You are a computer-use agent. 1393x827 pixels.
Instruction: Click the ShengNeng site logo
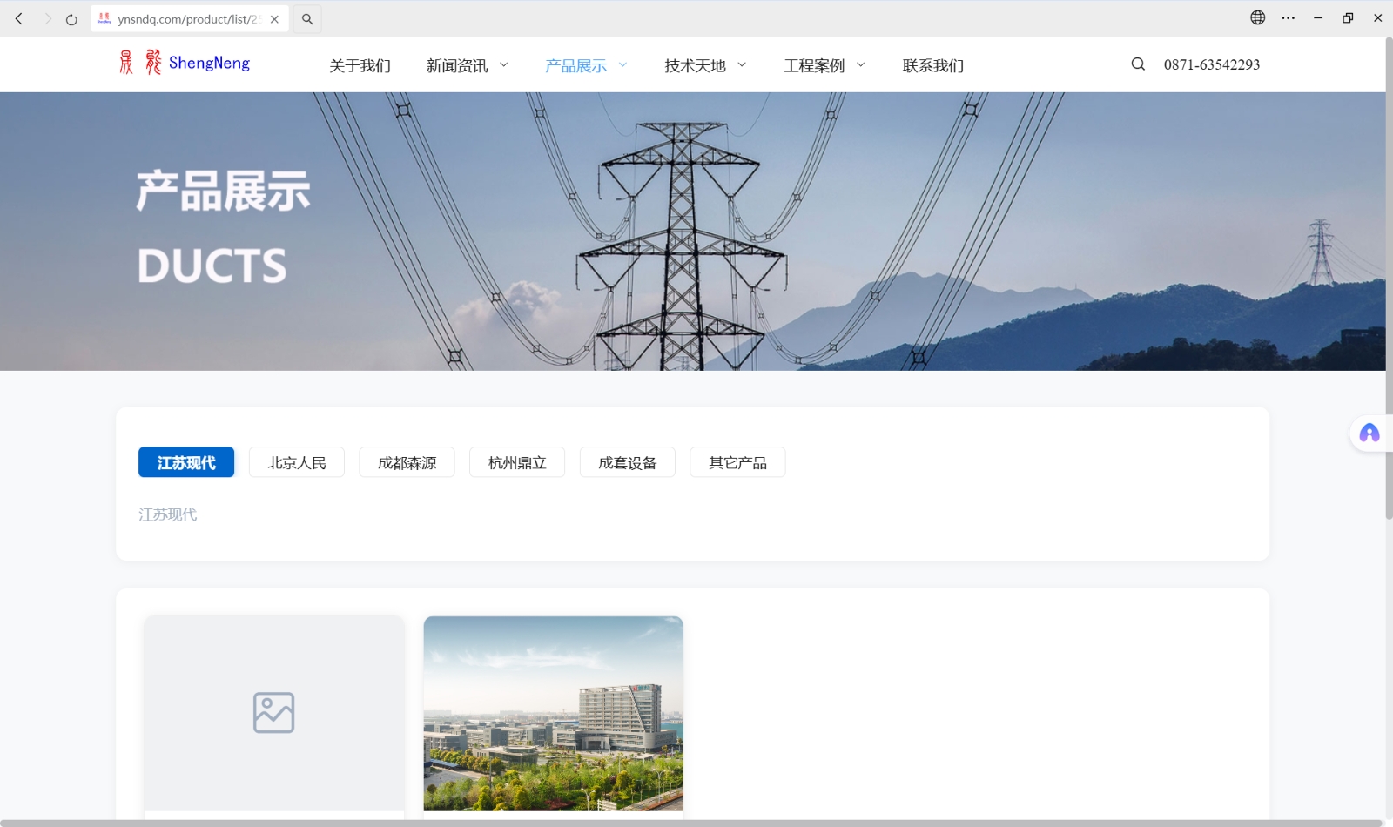tap(185, 63)
